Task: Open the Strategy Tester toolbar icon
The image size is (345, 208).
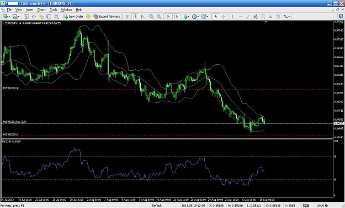Action: click(56, 17)
